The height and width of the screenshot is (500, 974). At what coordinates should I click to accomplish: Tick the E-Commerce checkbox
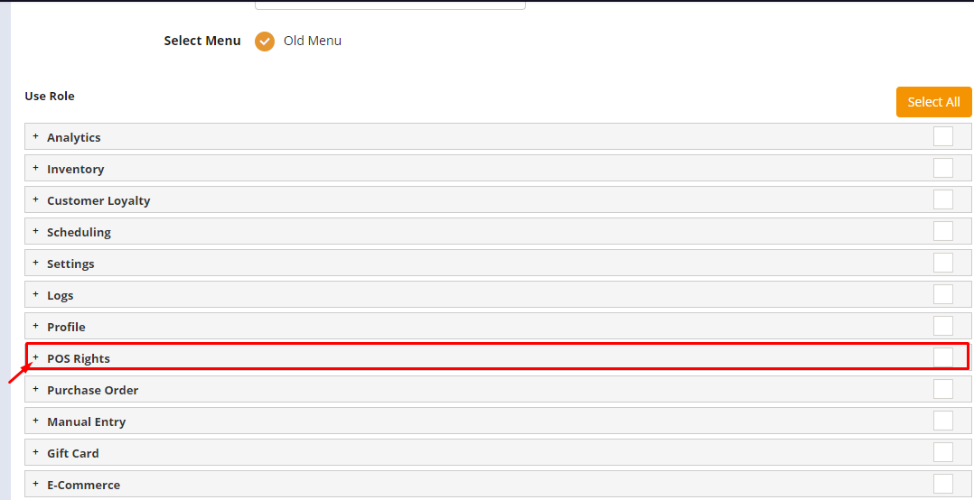tap(942, 484)
